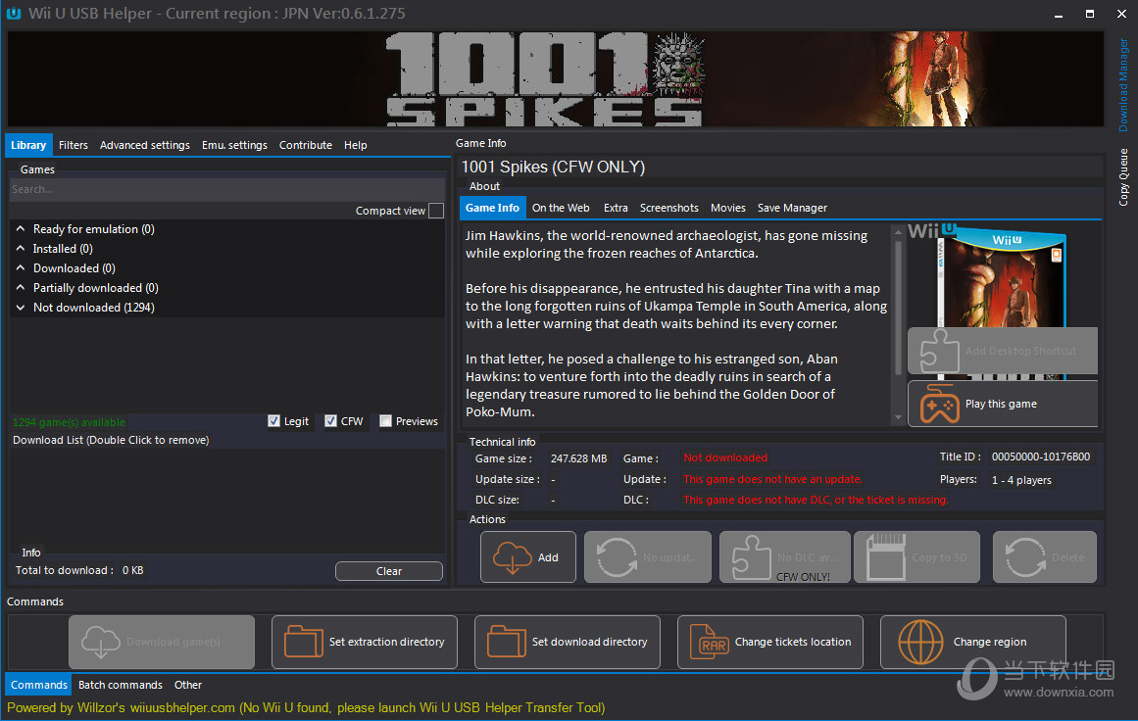
Task: Enable the Previews checkbox
Action: 385,420
